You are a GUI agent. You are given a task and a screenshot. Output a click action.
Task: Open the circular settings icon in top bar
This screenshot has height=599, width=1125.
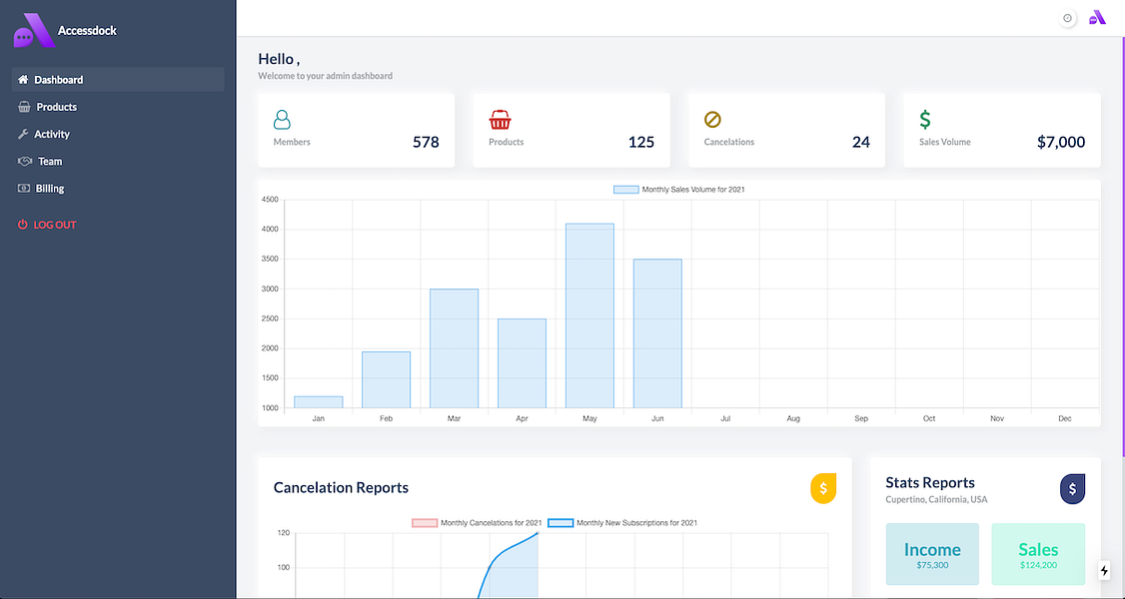[x=1068, y=19]
